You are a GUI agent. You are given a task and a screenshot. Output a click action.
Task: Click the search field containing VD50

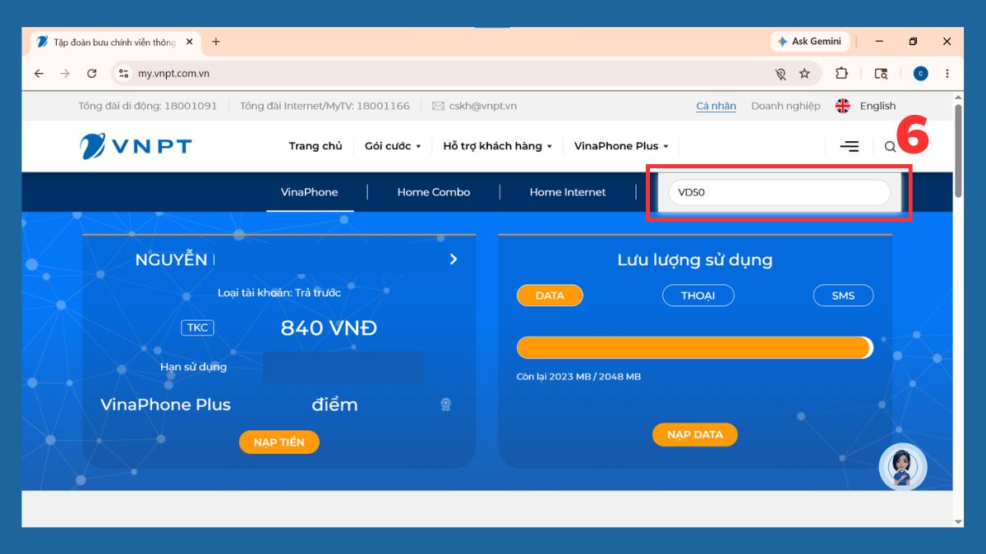click(x=780, y=193)
